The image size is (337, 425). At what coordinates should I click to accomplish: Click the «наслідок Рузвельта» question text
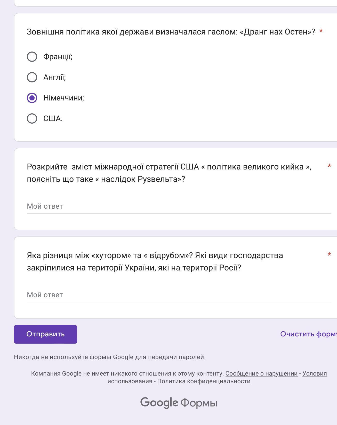pyautogui.click(x=169, y=173)
